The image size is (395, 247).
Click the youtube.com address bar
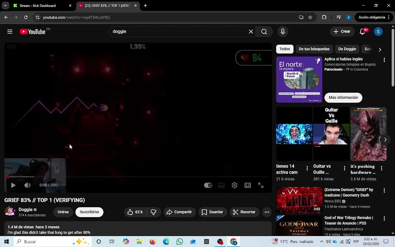coord(166,17)
